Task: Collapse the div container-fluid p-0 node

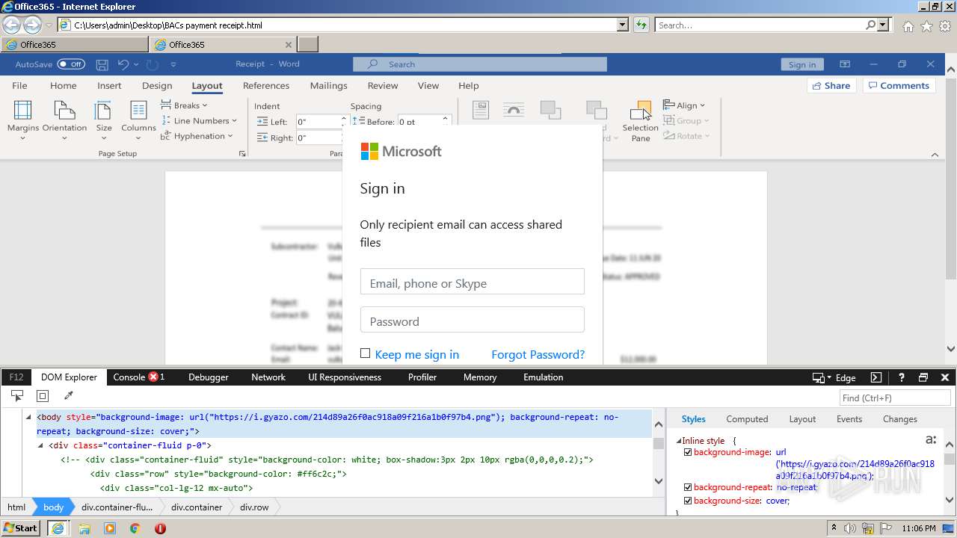Action: click(41, 445)
